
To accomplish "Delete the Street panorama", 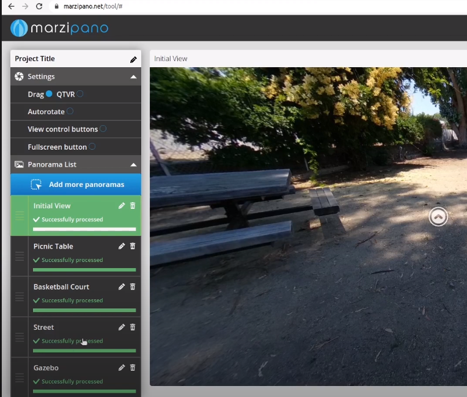I will (x=133, y=327).
